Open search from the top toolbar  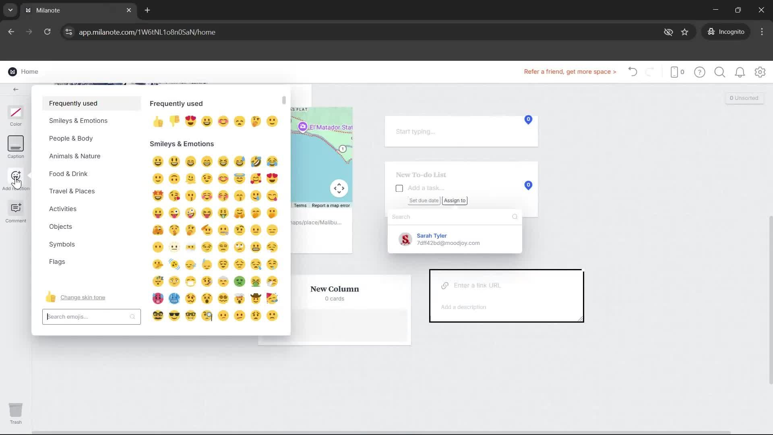pos(720,72)
